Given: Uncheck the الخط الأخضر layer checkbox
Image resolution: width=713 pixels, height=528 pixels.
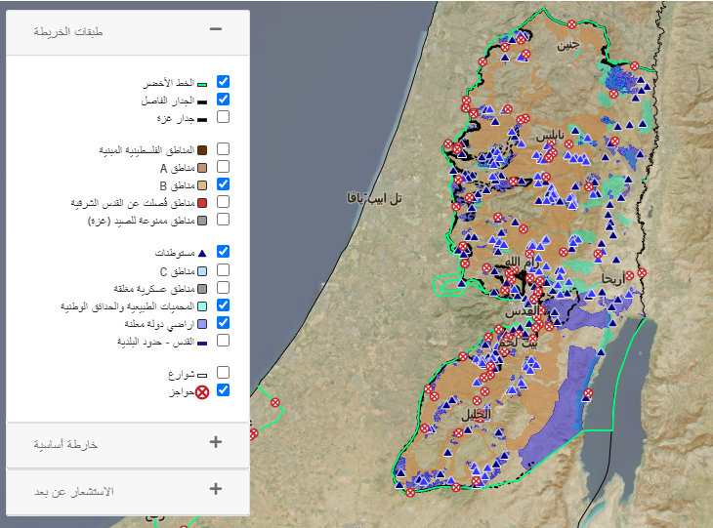Looking at the screenshot, I should tap(223, 82).
